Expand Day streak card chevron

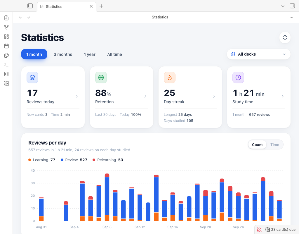[214, 96]
